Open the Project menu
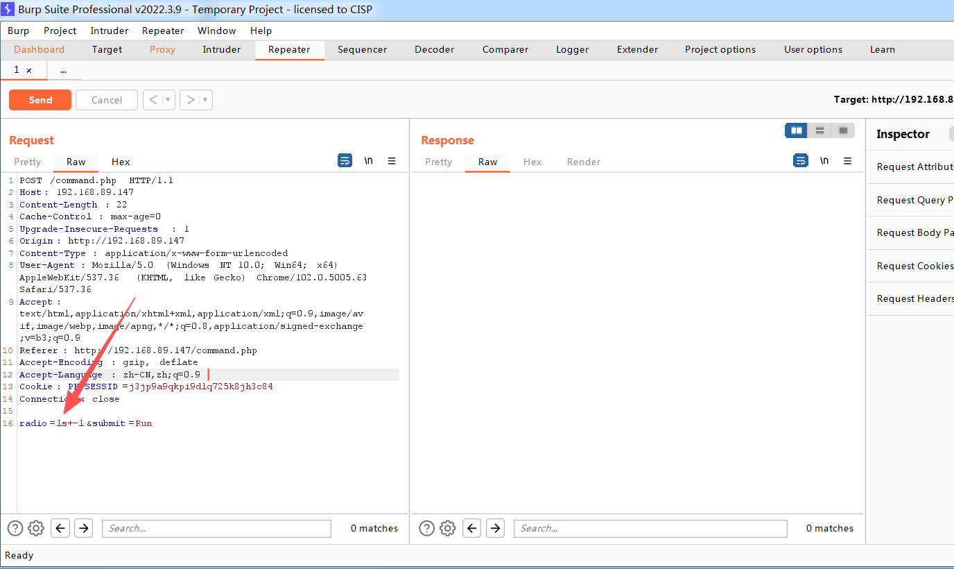The image size is (954, 569). pos(60,31)
